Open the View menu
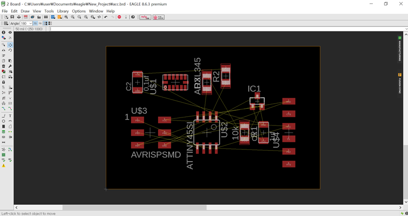 point(37,11)
